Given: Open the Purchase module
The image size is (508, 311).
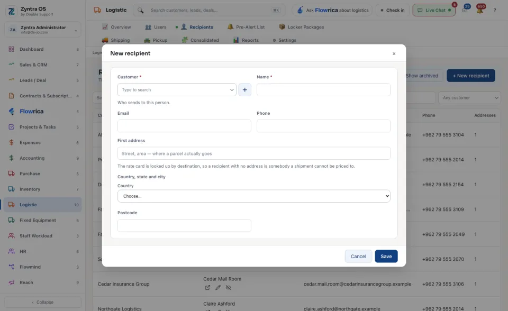Looking at the screenshot, I should [43, 173].
